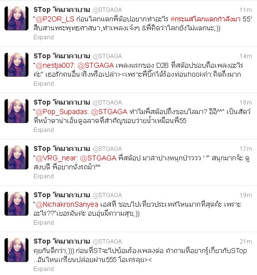Open the @P2OR_LS mention link

click(55, 19)
